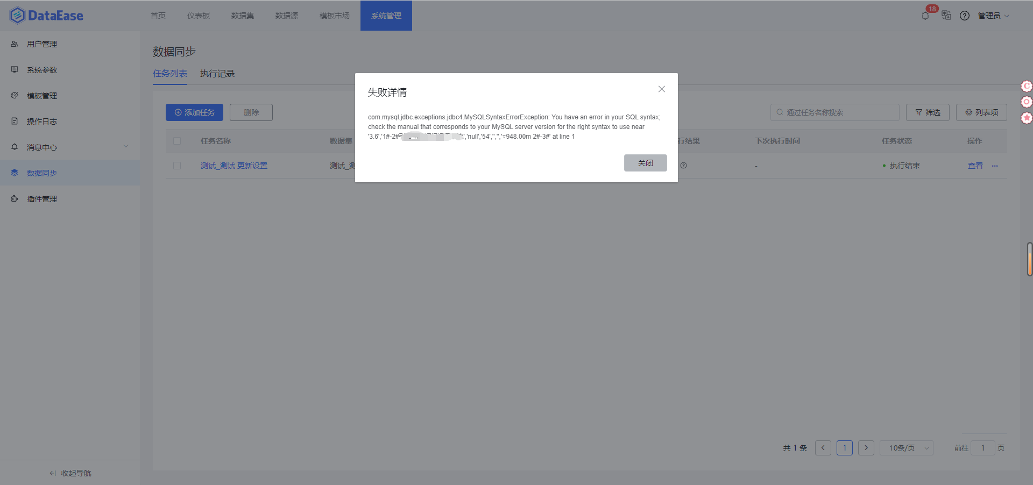Screen dimensions: 1033x485
Task: Open the more actions ellipsis icon
Action: tap(995, 166)
